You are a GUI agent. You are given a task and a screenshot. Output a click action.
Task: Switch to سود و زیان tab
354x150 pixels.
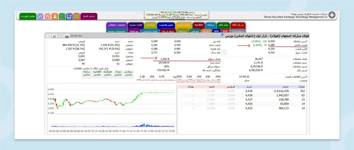(168, 31)
